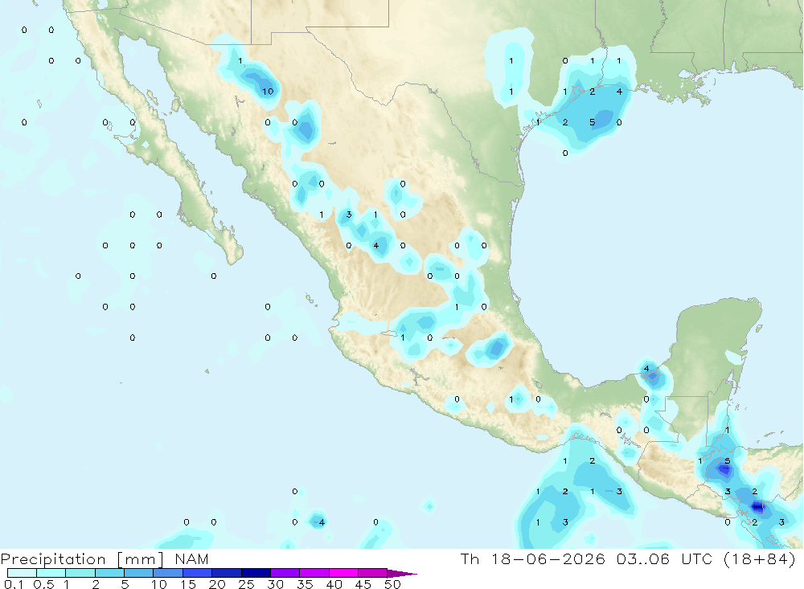
Task: Click the legend swatch between 1 and 2
Action: point(80,573)
